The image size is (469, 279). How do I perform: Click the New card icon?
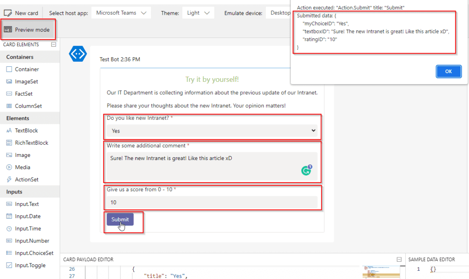[x=8, y=13]
